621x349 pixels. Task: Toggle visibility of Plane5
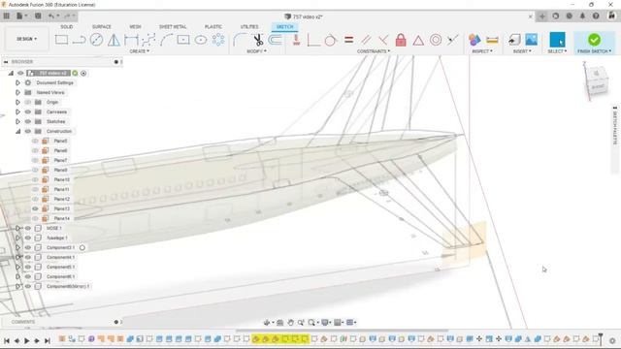coord(35,141)
